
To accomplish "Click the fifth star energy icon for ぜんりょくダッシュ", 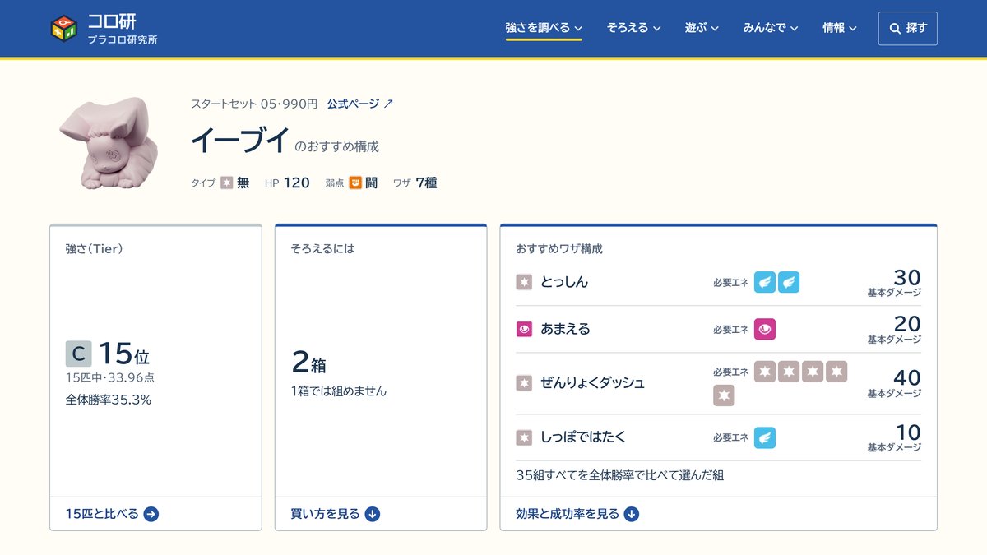I will [724, 395].
